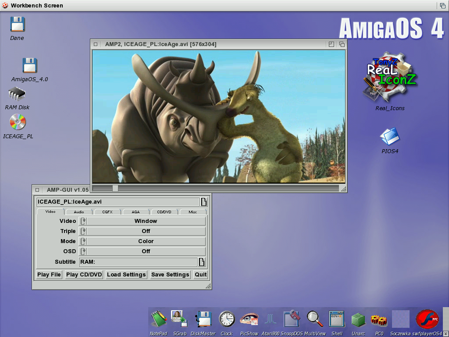Launch DiskMaster from the dock
The width and height of the screenshot is (449, 337).
coord(203,319)
